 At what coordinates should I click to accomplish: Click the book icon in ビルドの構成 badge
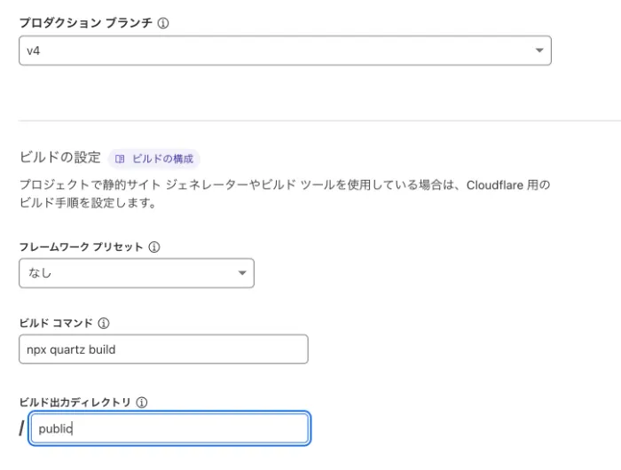tap(121, 159)
